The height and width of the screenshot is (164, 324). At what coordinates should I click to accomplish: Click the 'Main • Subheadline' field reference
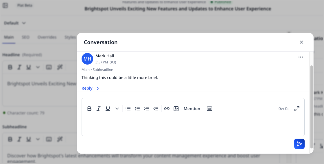tap(97, 70)
